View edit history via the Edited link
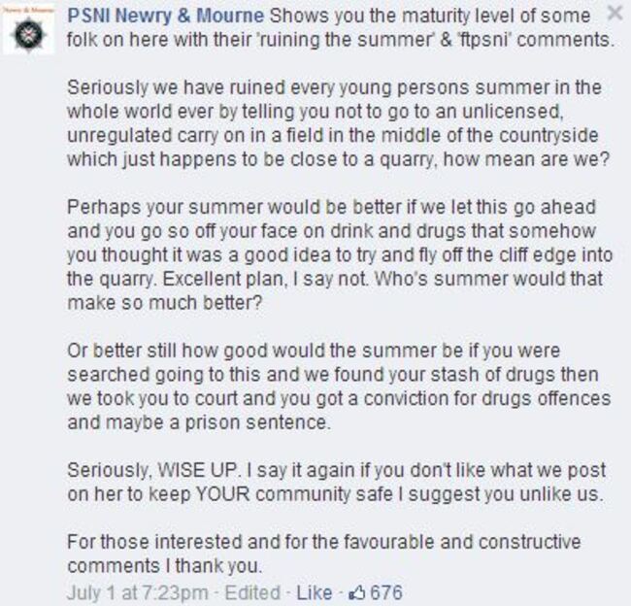Image resolution: width=631 pixels, height=606 pixels. (x=252, y=592)
